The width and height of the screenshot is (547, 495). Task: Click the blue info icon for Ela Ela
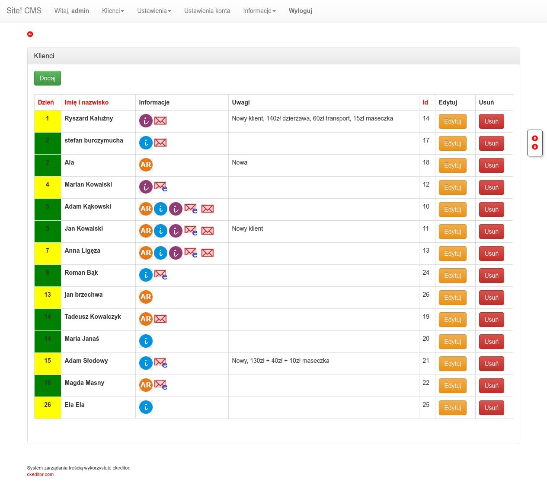146,407
